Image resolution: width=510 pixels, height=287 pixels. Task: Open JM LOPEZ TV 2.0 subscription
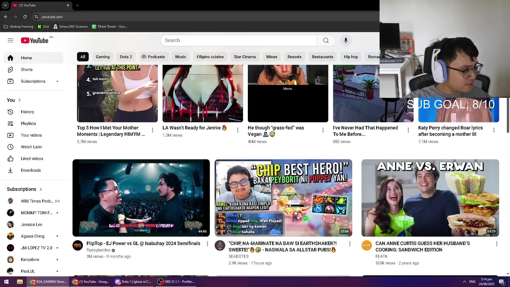coord(33,248)
